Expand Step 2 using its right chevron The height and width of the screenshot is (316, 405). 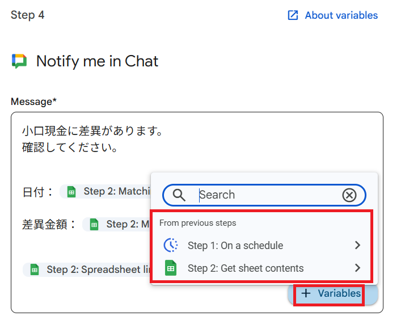(x=357, y=268)
